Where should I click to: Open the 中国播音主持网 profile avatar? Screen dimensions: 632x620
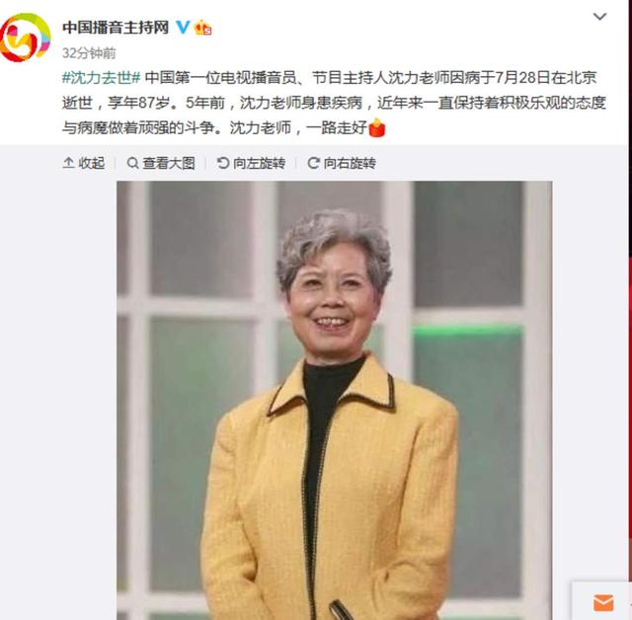26,38
